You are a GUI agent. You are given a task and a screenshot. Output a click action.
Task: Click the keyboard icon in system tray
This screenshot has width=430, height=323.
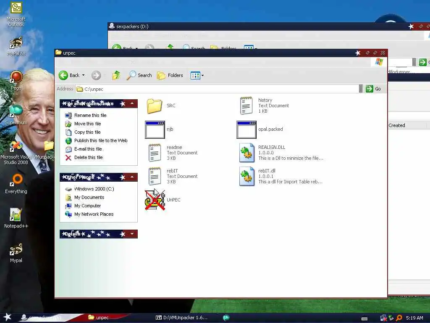click(364, 319)
